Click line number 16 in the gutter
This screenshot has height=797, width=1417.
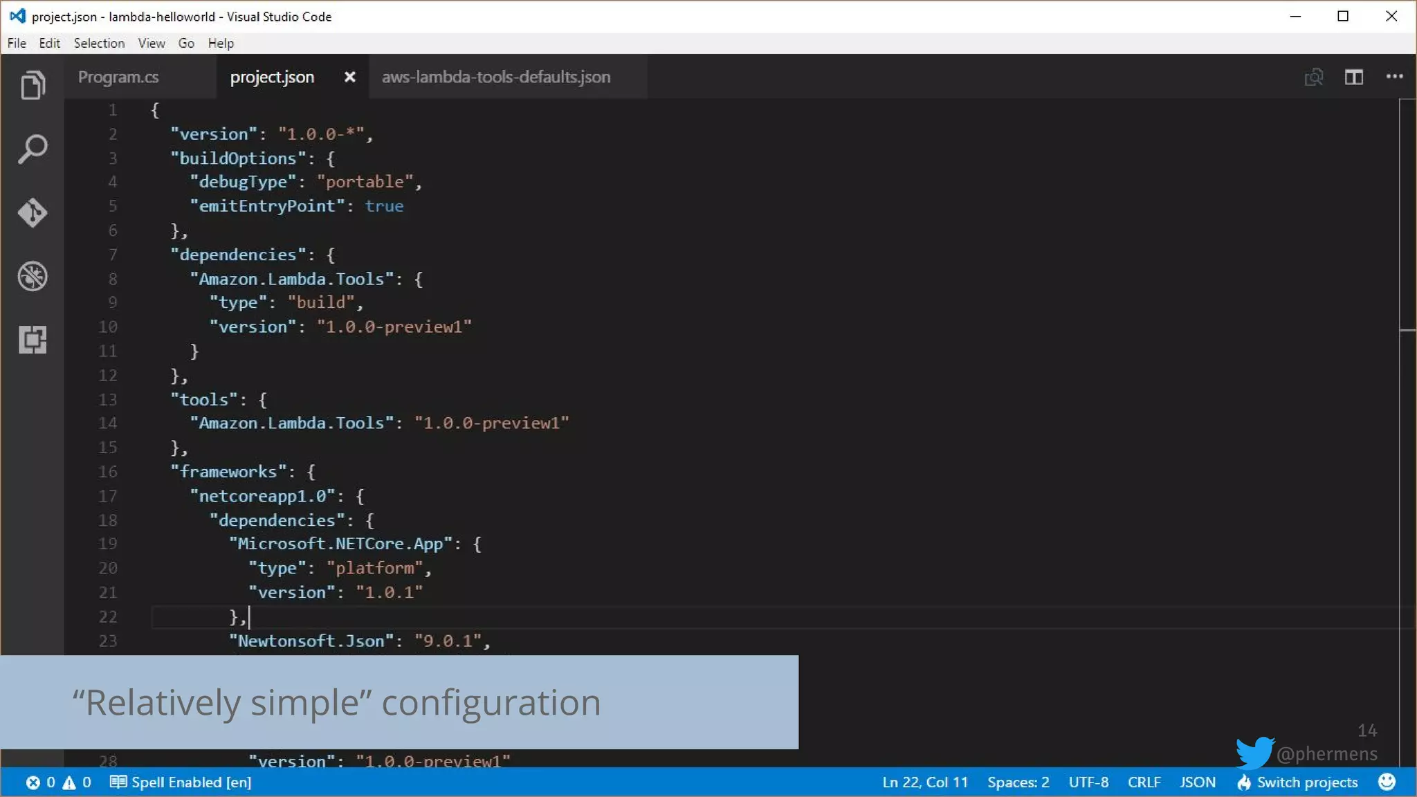click(107, 472)
